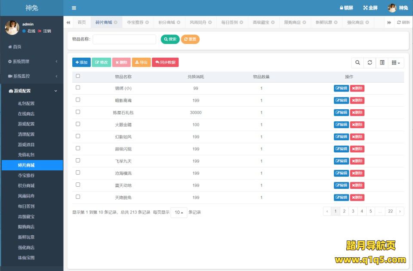Switch to the 积分商城 tab

click(x=166, y=22)
